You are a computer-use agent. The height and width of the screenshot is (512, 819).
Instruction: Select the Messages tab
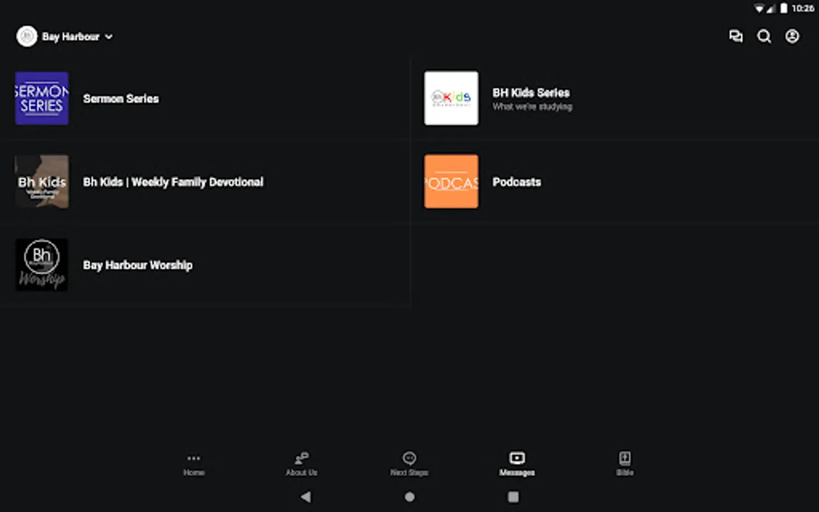coord(517,464)
